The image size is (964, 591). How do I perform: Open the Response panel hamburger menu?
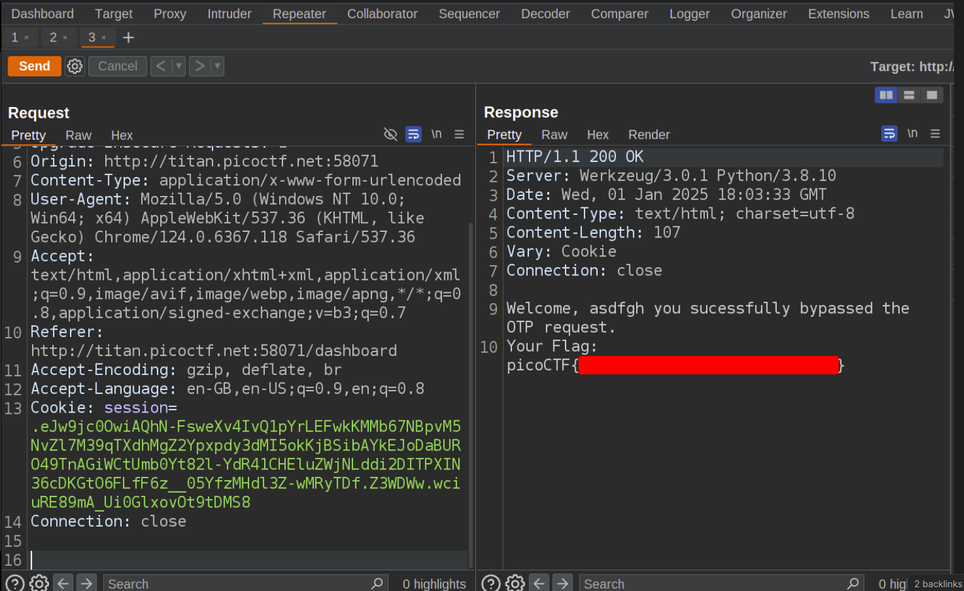[x=935, y=134]
